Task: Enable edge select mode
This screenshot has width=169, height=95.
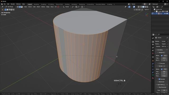Action: 20,7
